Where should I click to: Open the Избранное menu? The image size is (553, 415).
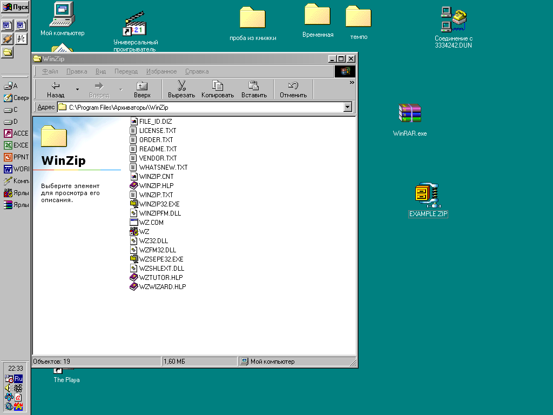point(161,71)
